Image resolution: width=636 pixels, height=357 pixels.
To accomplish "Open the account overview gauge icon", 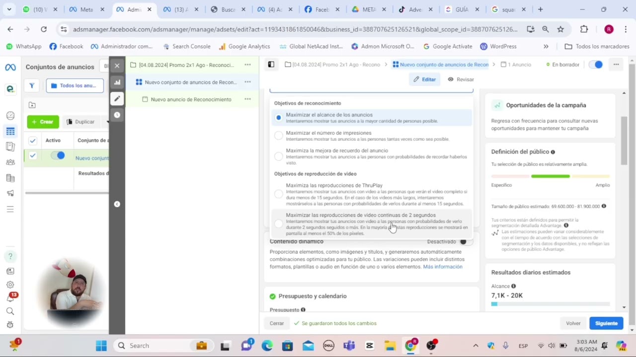I will (x=10, y=116).
